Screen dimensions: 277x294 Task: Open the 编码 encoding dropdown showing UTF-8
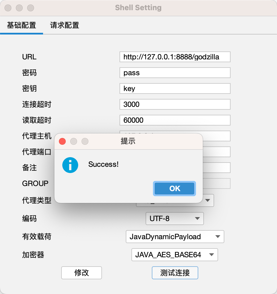coord(174,219)
